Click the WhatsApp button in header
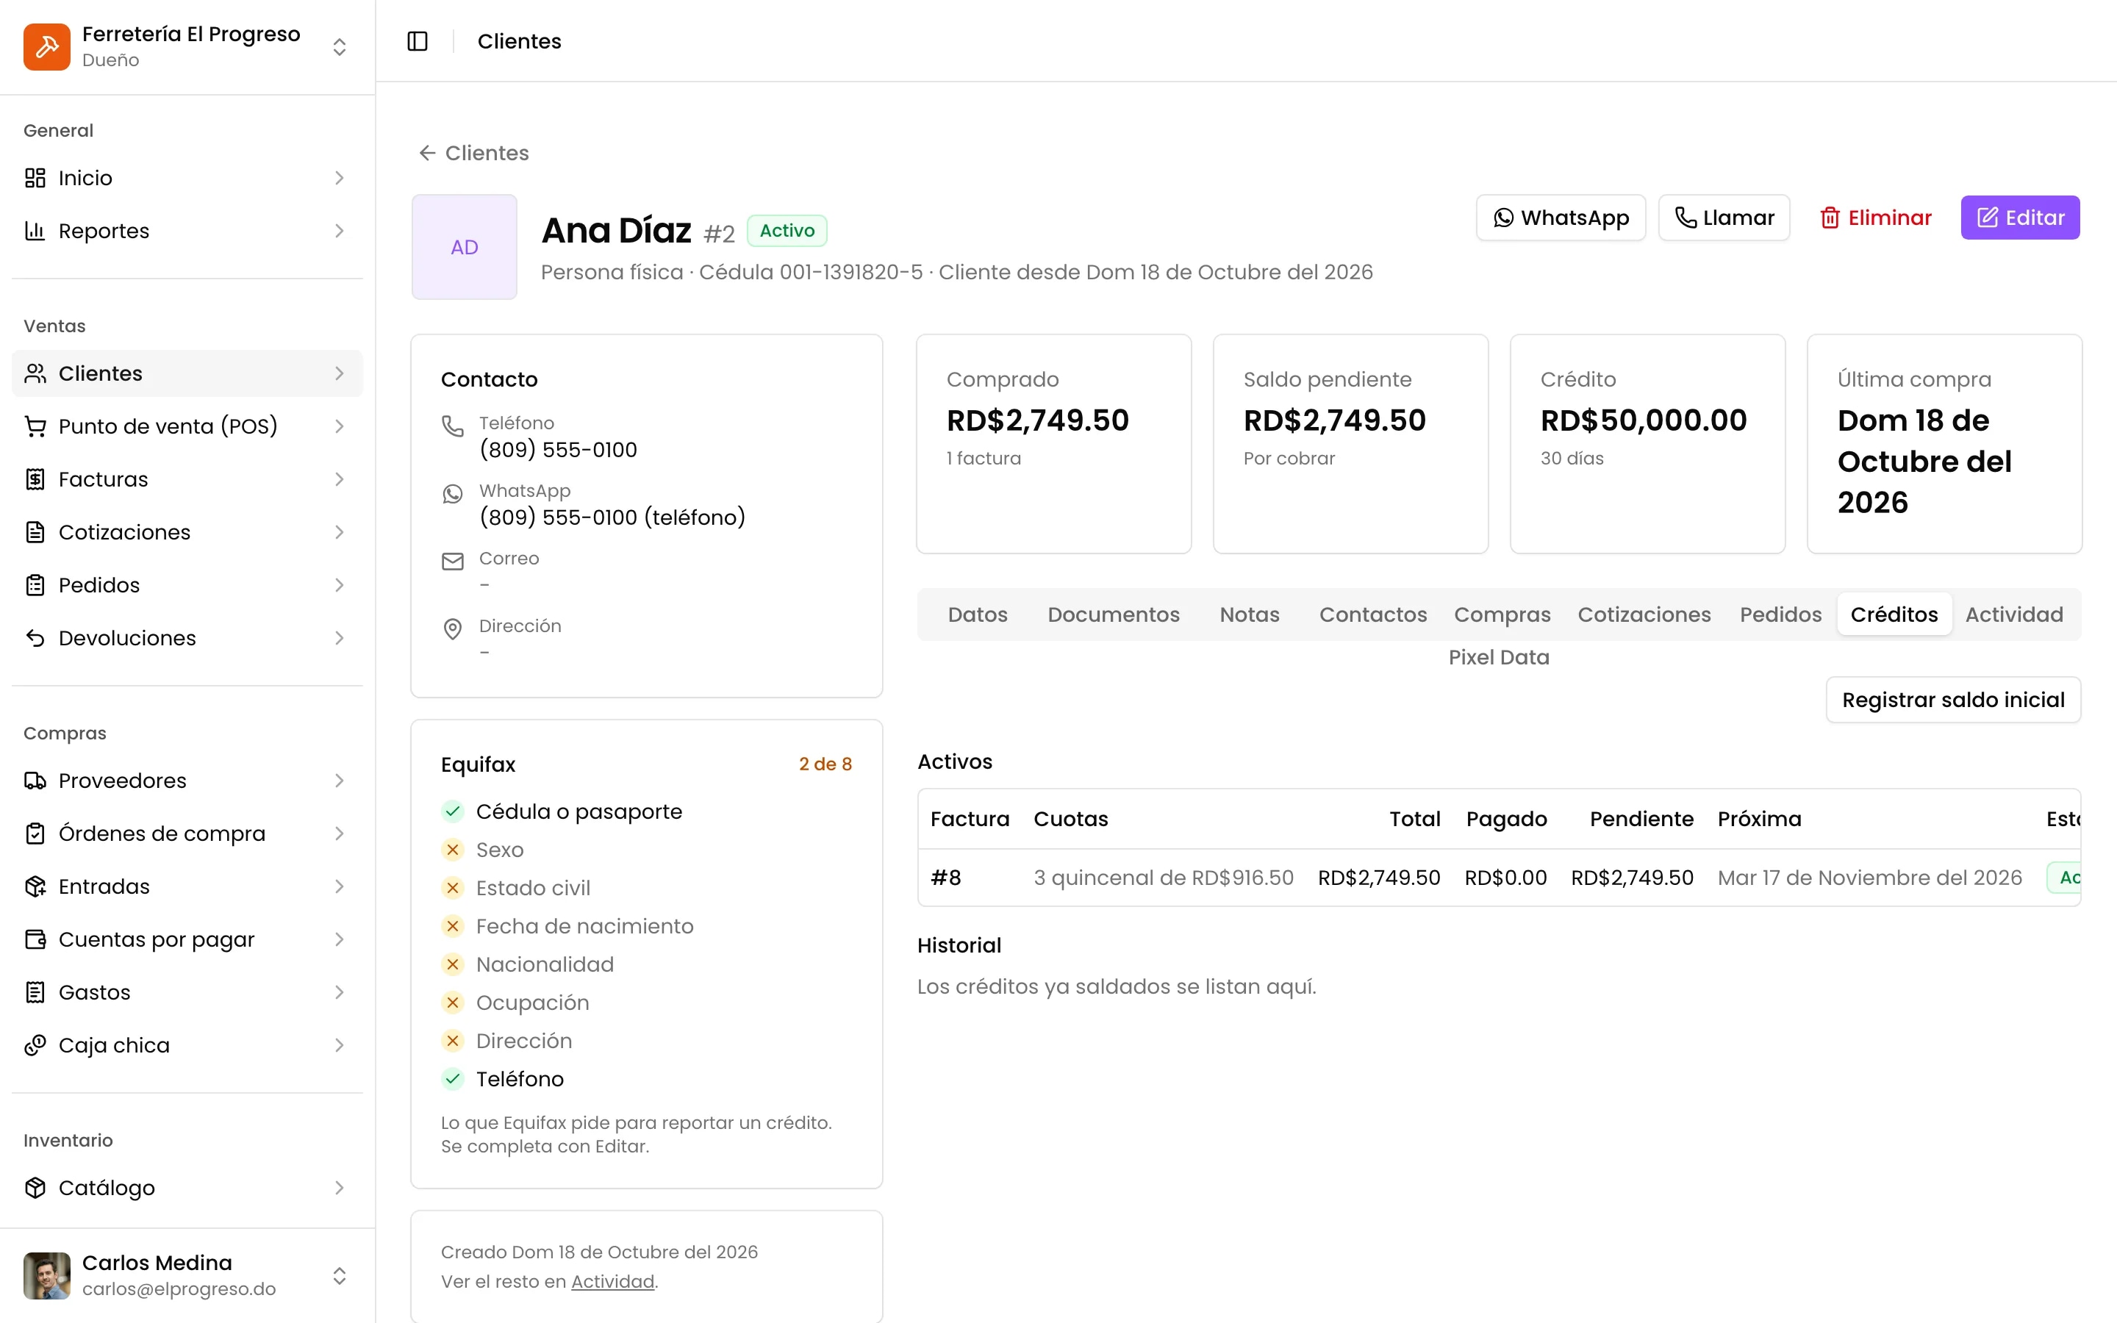The image size is (2117, 1323). (1561, 218)
